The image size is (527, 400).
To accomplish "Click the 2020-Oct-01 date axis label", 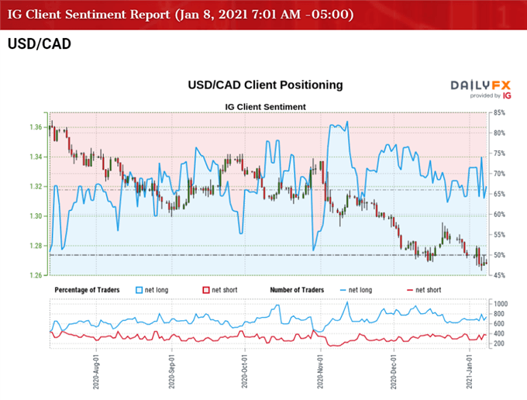I will [244, 372].
